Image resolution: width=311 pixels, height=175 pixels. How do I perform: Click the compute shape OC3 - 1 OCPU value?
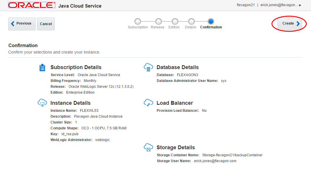(104, 128)
